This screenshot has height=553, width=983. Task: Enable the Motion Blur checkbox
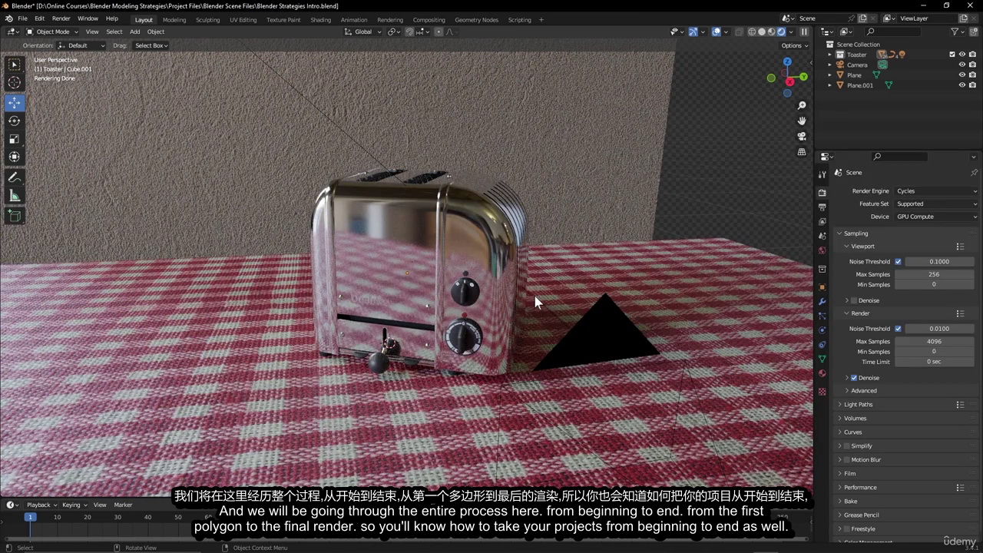(x=846, y=460)
